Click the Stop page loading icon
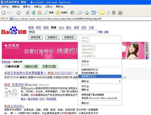The image size is (151, 115). tap(27, 13)
